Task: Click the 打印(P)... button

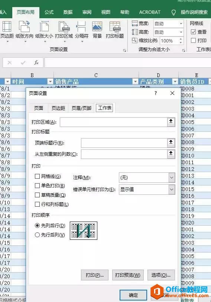Action: click(95, 275)
